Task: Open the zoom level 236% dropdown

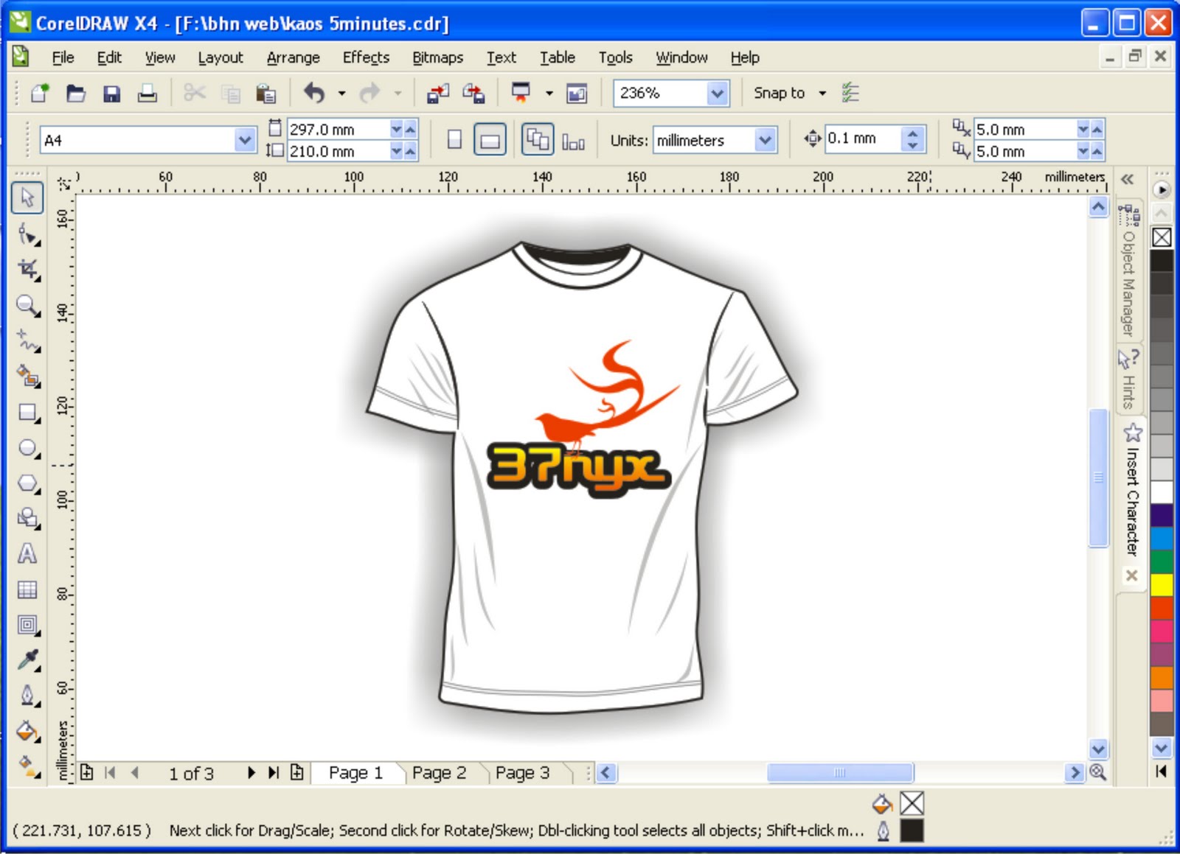Action: 717,93
